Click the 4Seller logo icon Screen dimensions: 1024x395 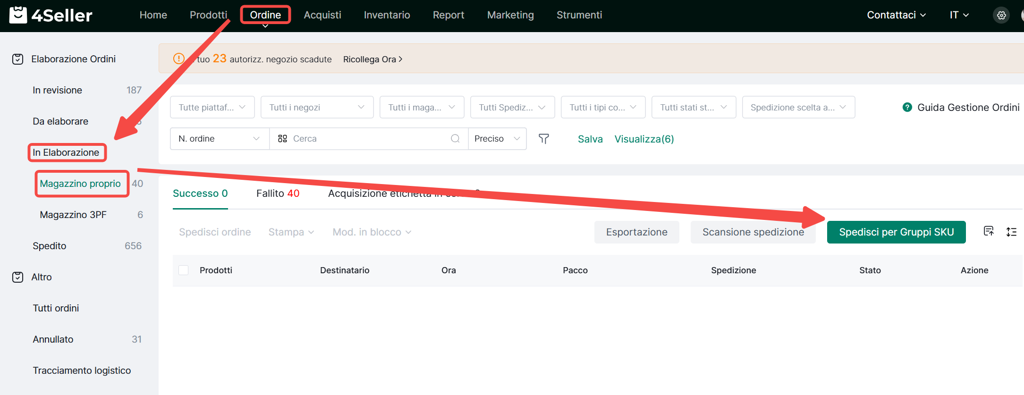(18, 15)
